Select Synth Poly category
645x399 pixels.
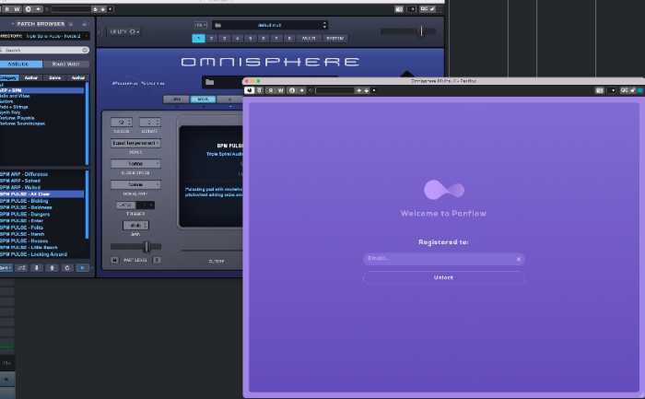pyautogui.click(x=42, y=112)
